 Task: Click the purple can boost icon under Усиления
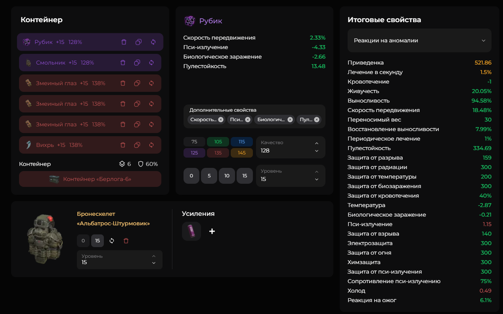tap(191, 231)
